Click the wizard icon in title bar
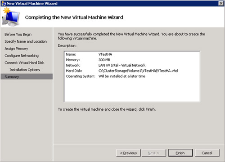The image size is (225, 162). coord(4,3)
